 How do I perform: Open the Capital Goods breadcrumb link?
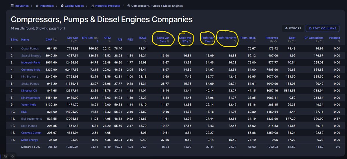click(x=74, y=6)
